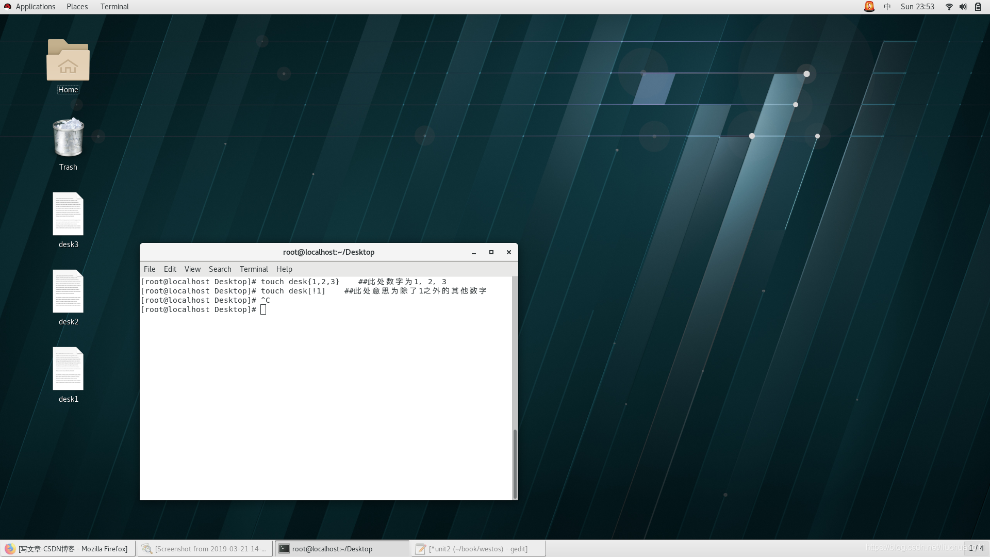Click the Chinese input method indicator
The image size is (990, 557).
click(x=887, y=7)
